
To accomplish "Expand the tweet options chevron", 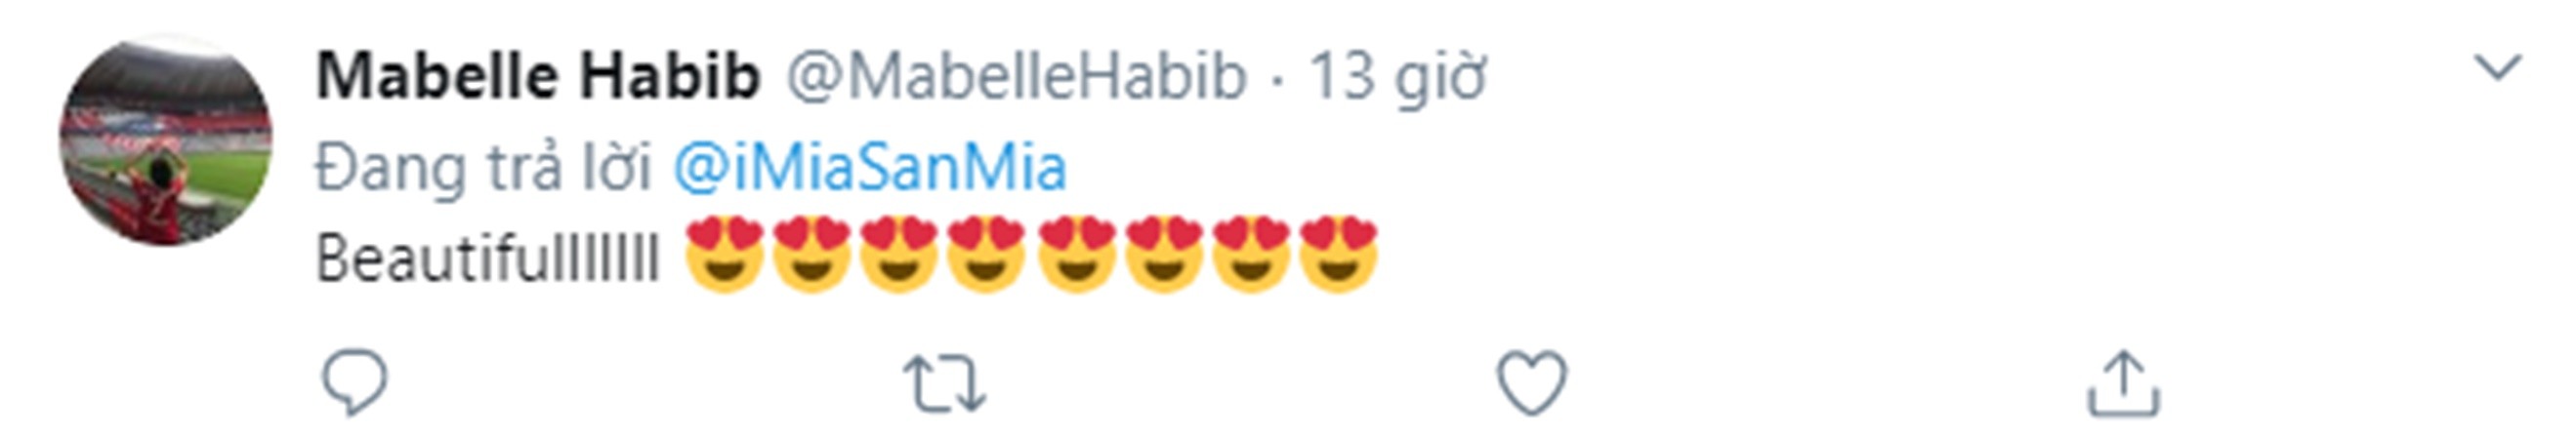I will coord(2498,69).
